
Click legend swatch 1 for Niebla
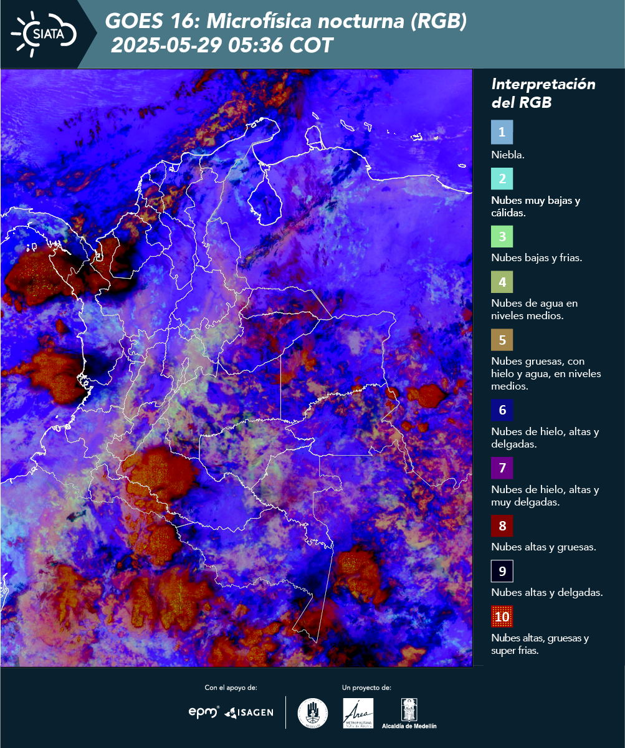[x=502, y=132]
